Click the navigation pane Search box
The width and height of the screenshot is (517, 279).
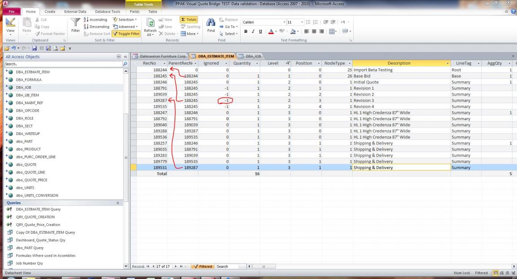pos(62,64)
